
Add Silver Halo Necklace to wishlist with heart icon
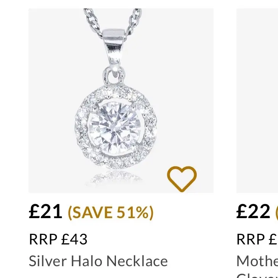pos(182,179)
